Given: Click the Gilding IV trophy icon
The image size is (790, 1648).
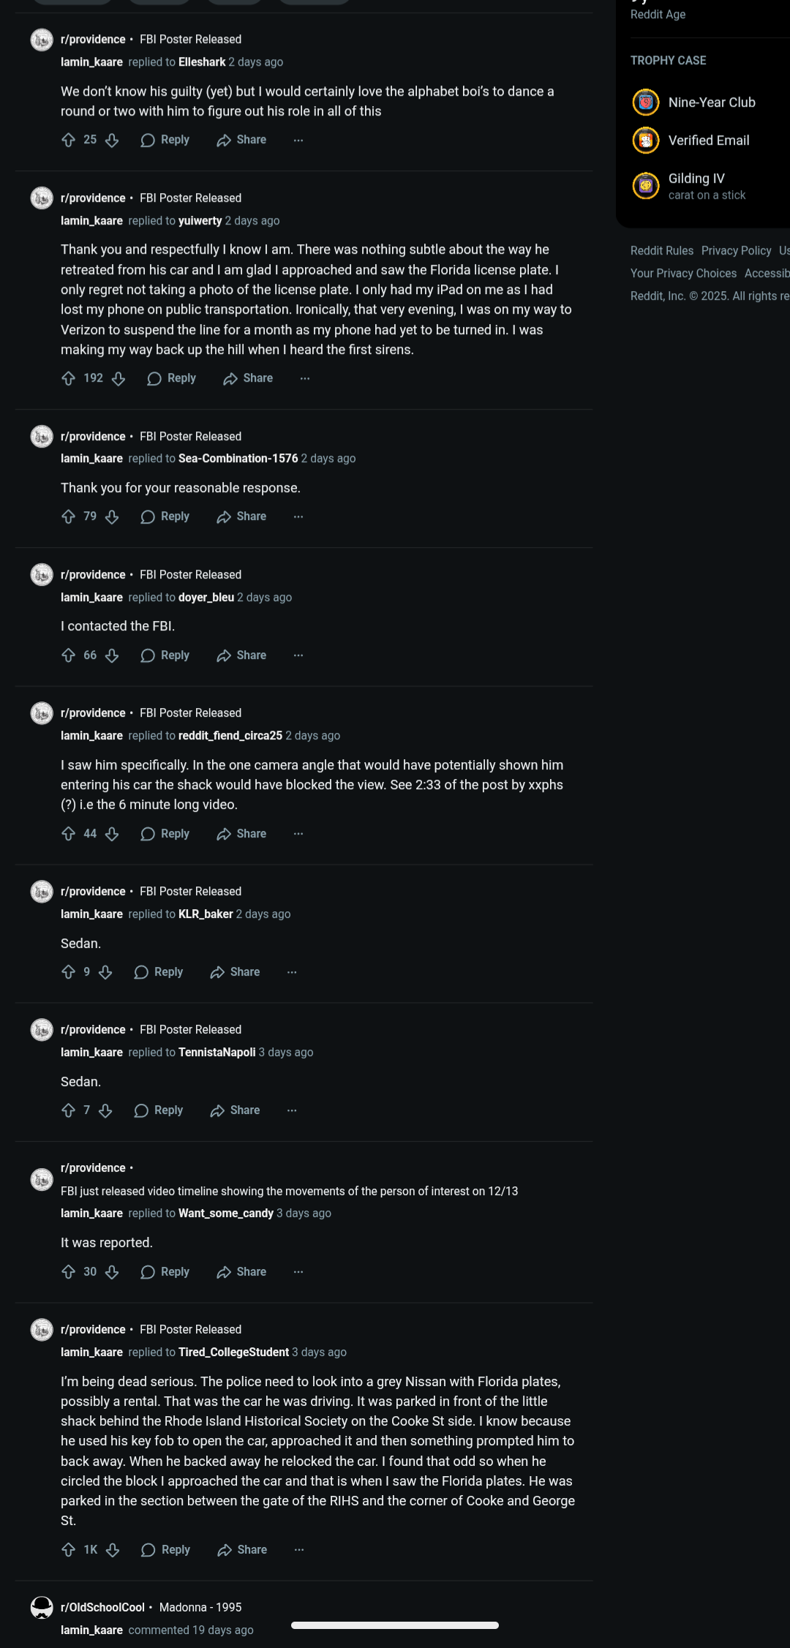Looking at the screenshot, I should 646,186.
